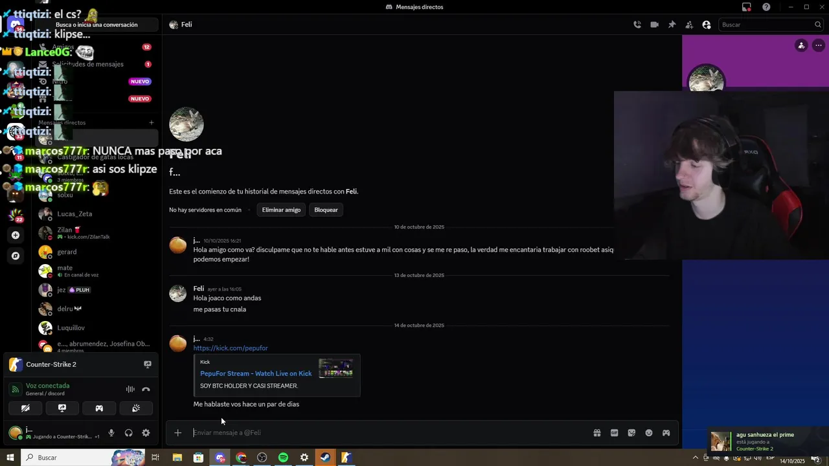Click the taskbar Buscar search box
The image size is (829, 466).
click(x=83, y=458)
